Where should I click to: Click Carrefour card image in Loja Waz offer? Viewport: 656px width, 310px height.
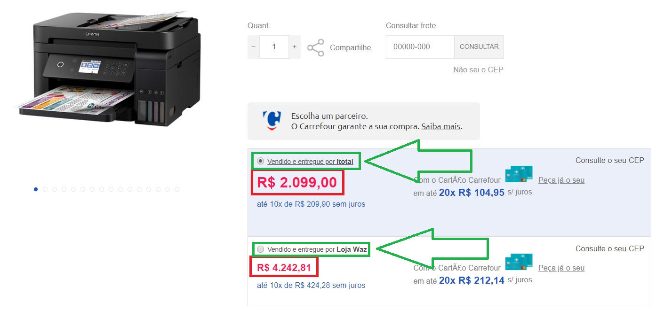click(x=519, y=262)
